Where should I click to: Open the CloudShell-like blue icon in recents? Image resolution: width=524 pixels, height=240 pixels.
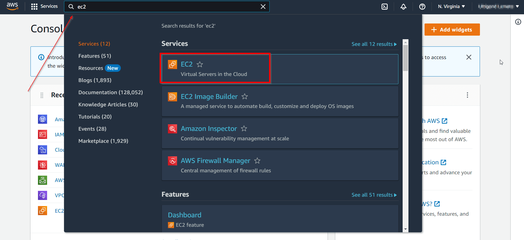(42, 150)
